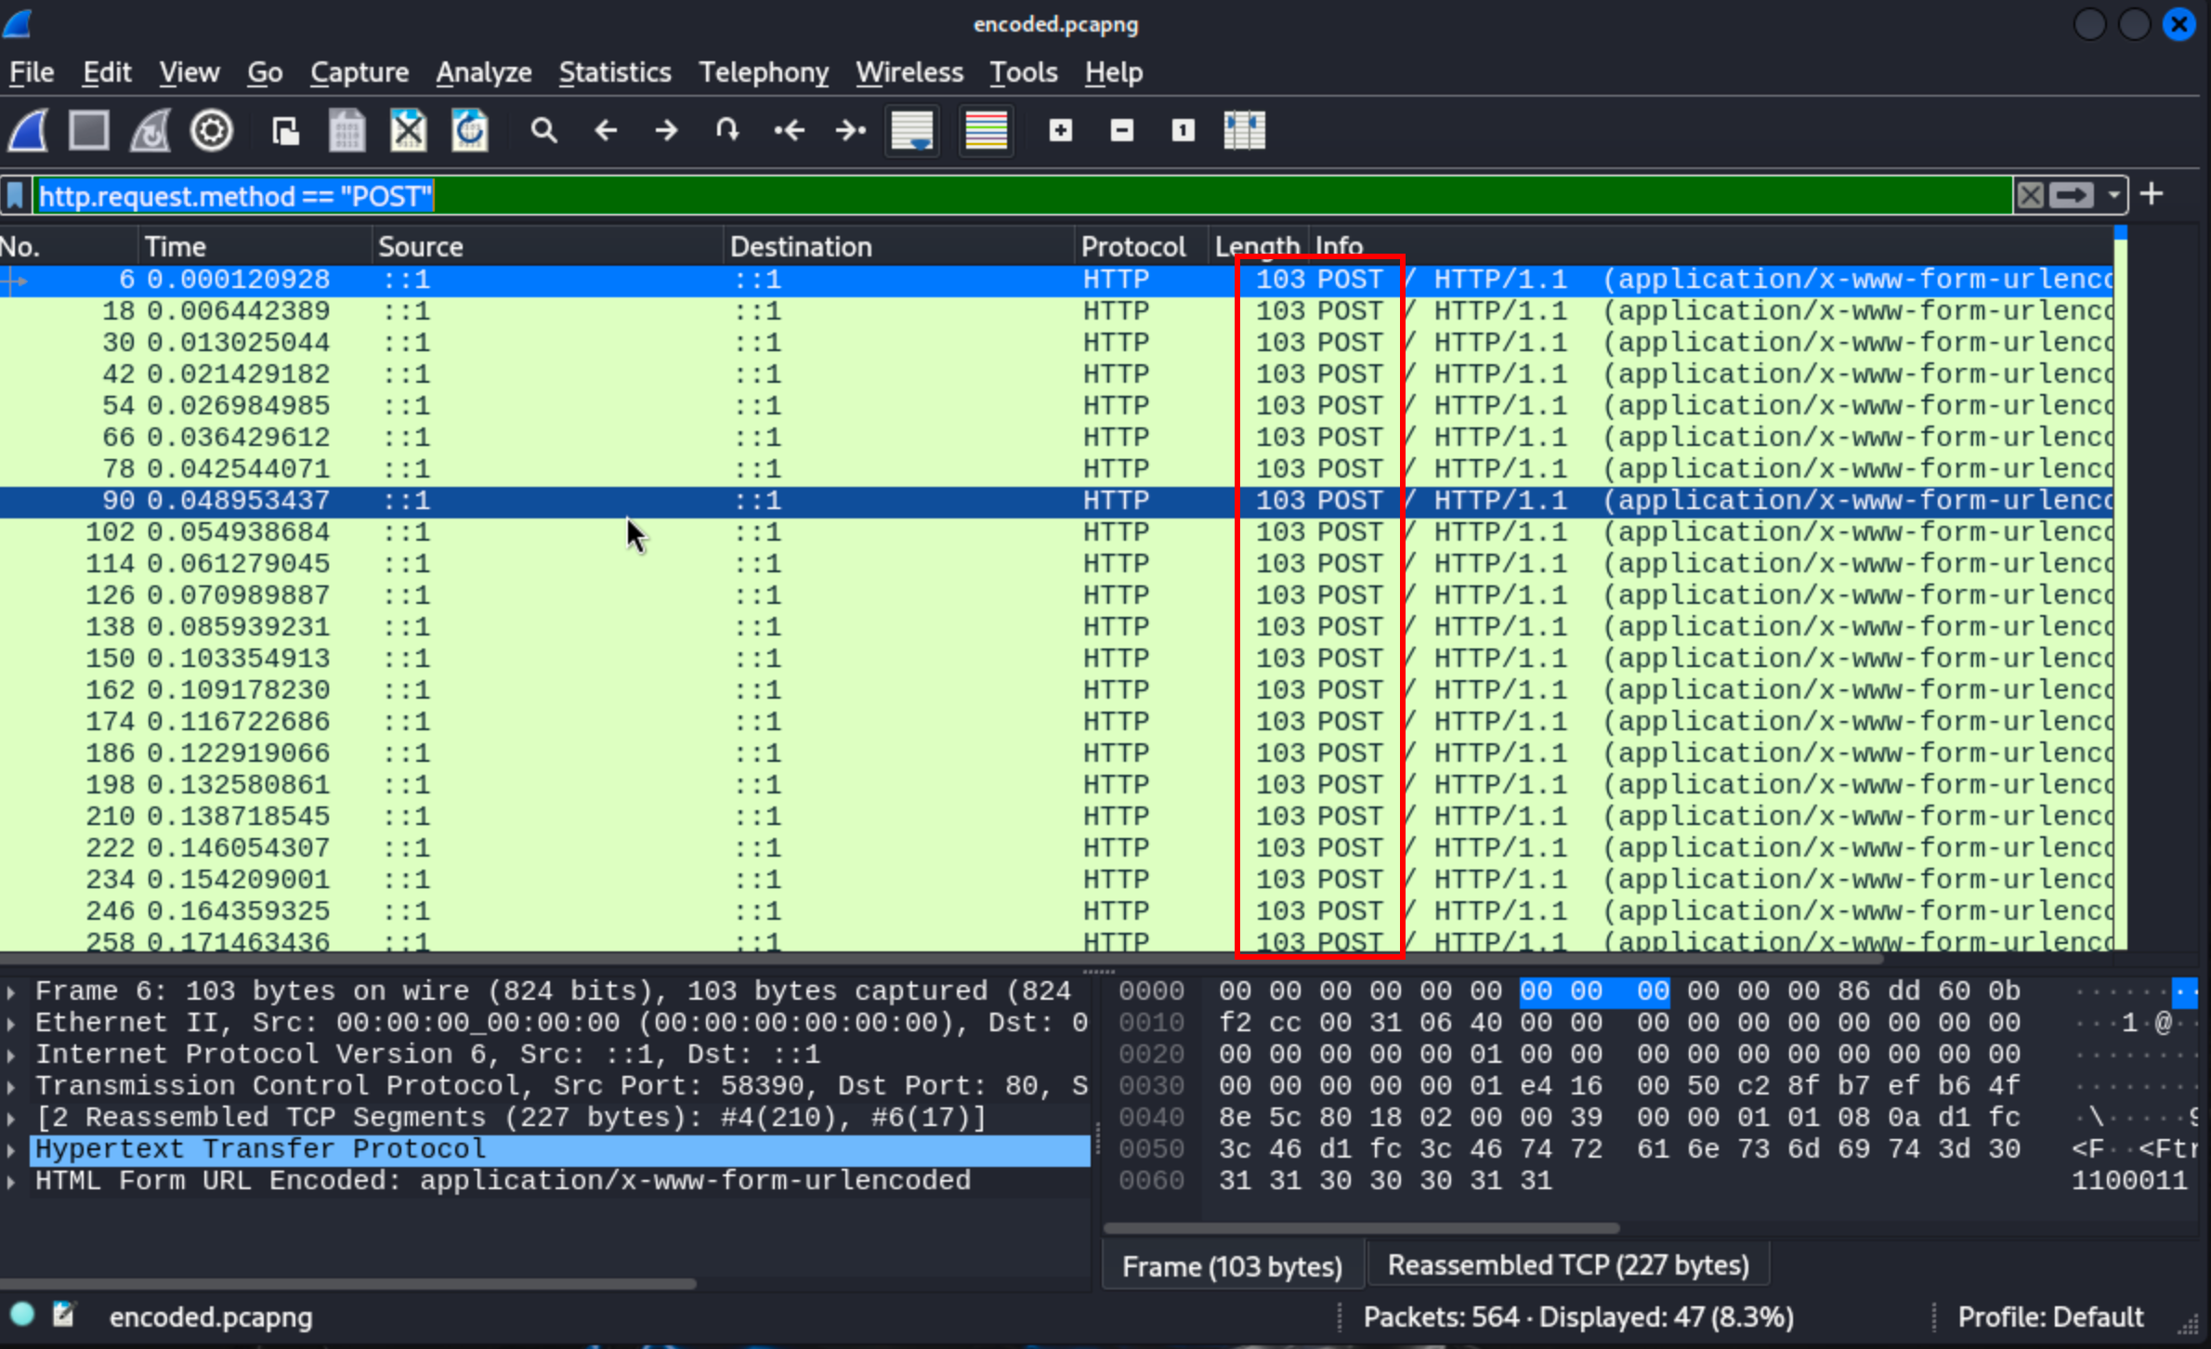Viewport: 2211px width, 1349px height.
Task: Sort by the Protocol column header
Action: pyautogui.click(x=1142, y=246)
